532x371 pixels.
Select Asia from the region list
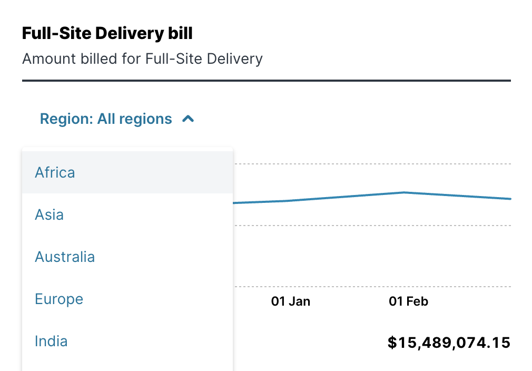49,214
